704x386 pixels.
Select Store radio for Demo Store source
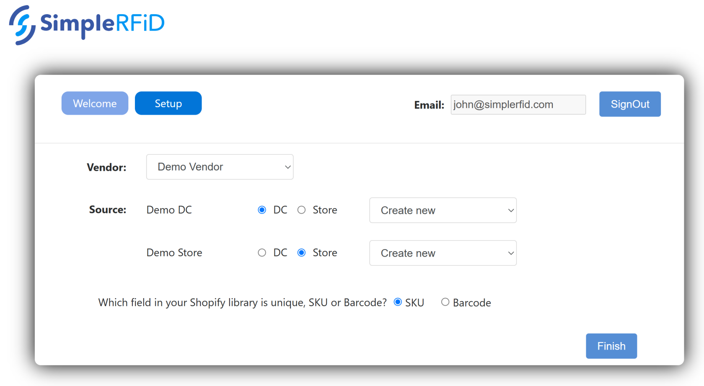tap(301, 252)
